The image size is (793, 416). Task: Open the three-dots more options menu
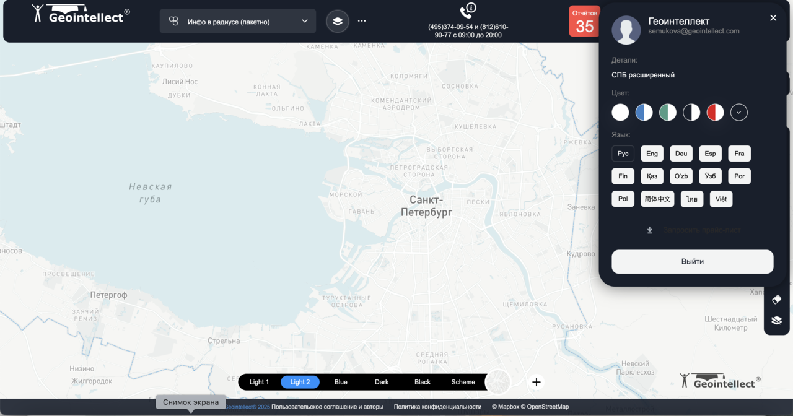[x=362, y=21]
